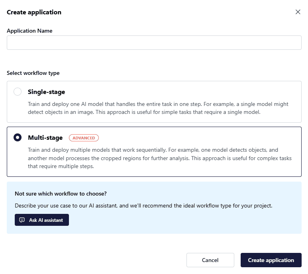
Task: Click the Single-stage workflow description paragraph
Action: click(158, 108)
